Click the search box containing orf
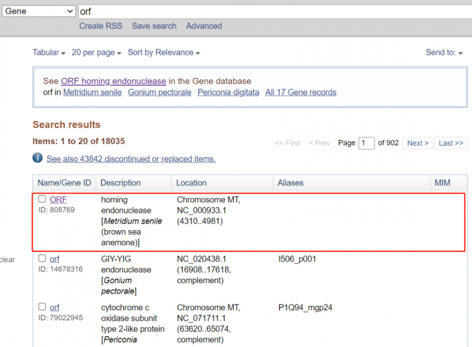 [270, 12]
